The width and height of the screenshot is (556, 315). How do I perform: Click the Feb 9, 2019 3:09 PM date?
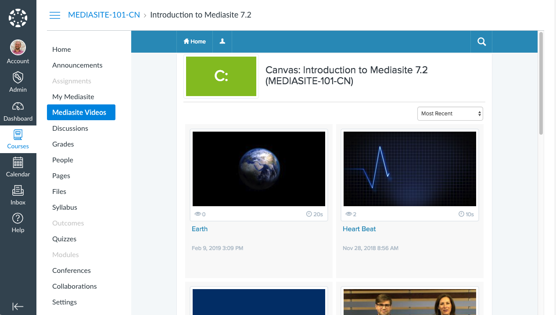pos(217,248)
